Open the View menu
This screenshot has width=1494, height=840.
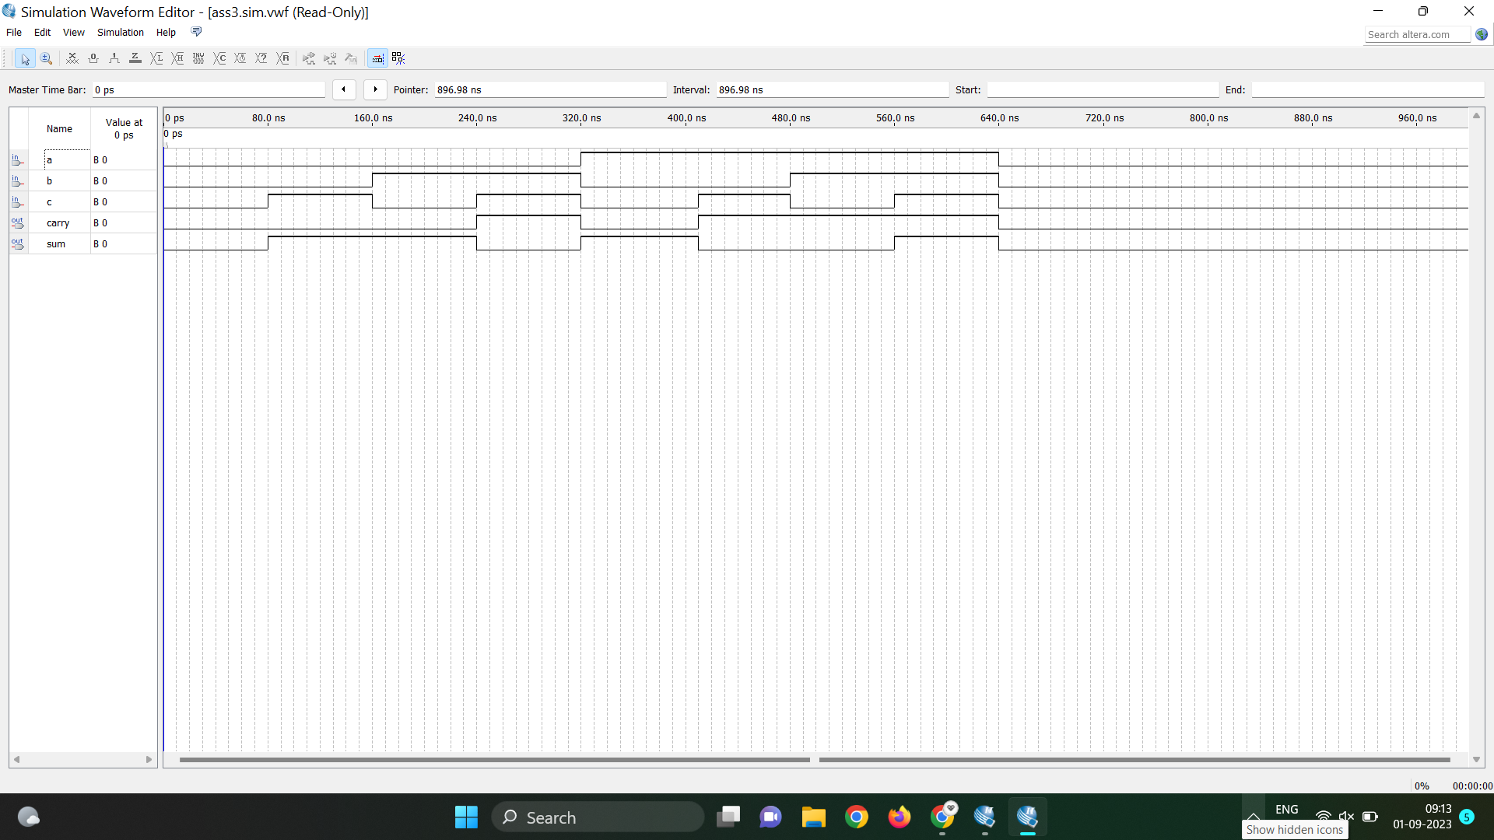tap(73, 33)
